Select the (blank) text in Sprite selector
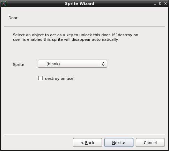169x151 pixels. point(53,64)
